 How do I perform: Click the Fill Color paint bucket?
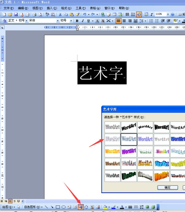(105, 207)
